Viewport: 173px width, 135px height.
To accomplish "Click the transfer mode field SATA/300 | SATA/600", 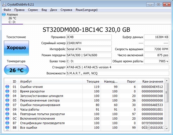I will click(x=89, y=55).
